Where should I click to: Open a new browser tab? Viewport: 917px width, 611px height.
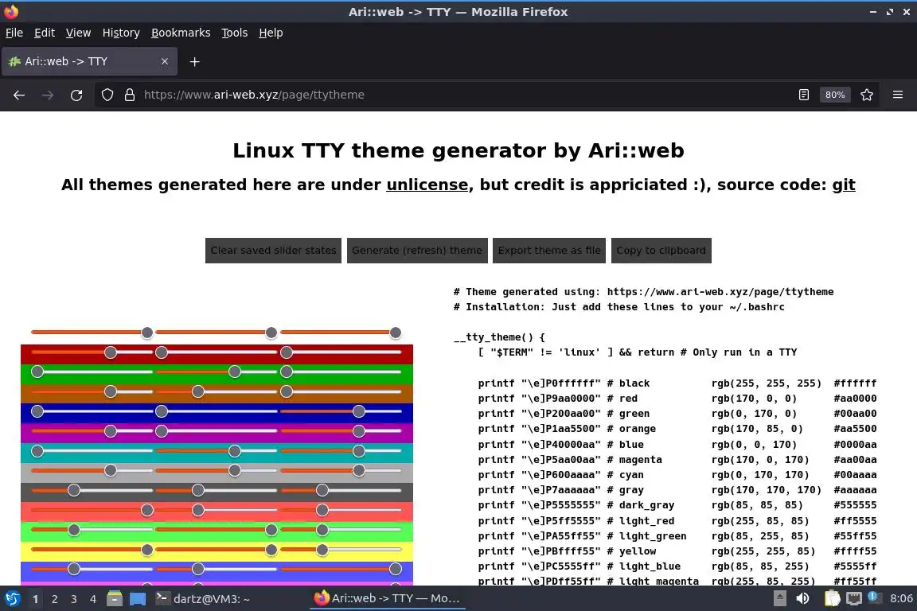(195, 61)
